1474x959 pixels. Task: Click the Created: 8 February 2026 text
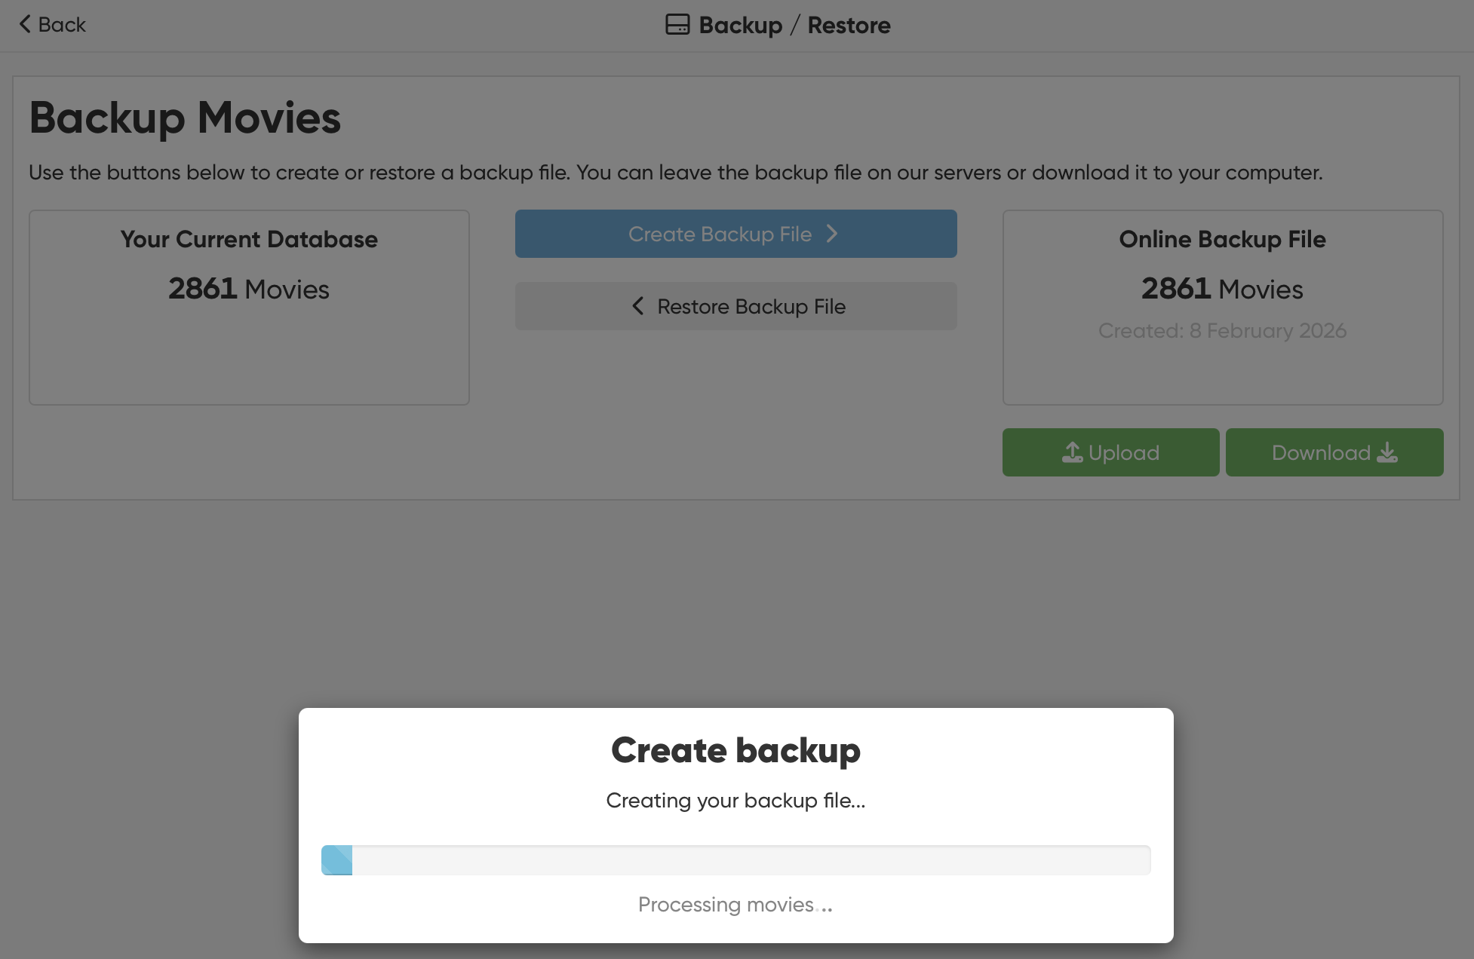1222,330
